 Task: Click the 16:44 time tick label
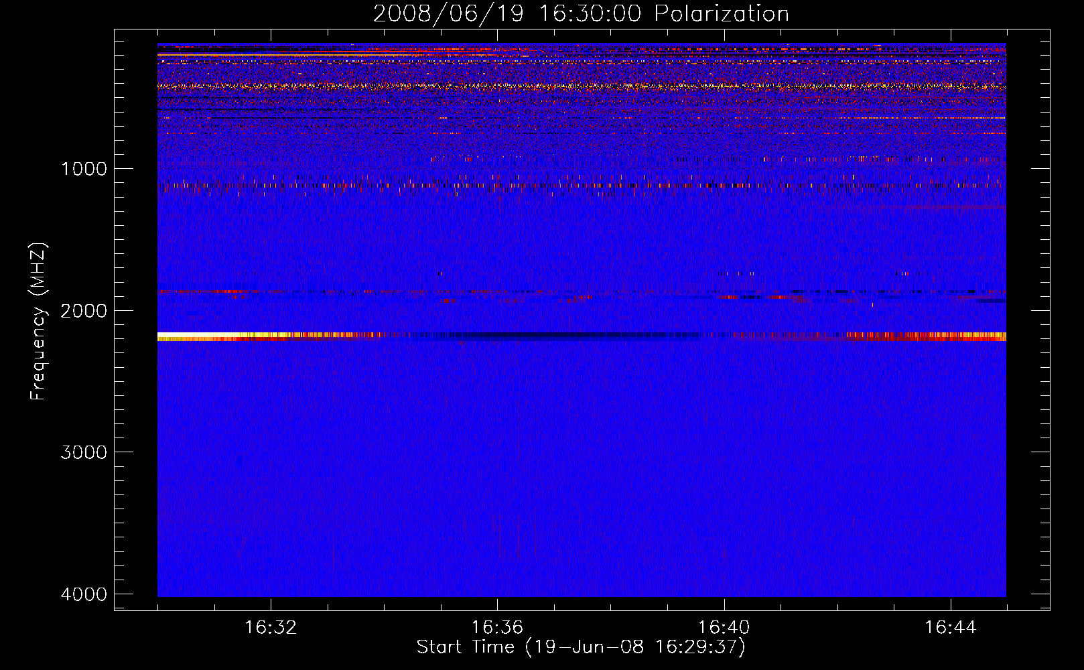pyautogui.click(x=951, y=628)
